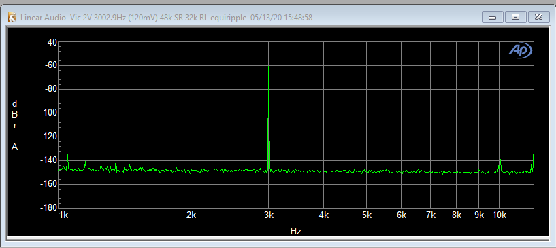Select the -120 label on the vertical axis

point(49,137)
